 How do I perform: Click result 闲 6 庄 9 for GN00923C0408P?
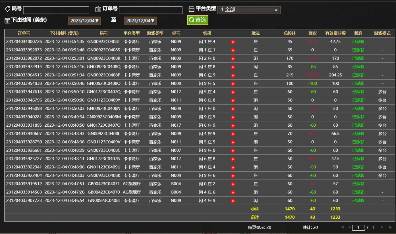pyautogui.click(x=207, y=75)
